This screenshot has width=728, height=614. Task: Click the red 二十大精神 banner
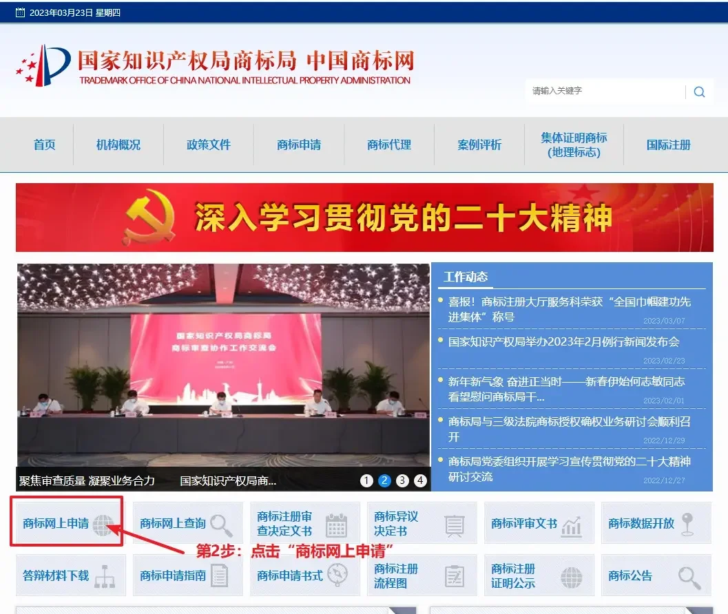[364, 218]
